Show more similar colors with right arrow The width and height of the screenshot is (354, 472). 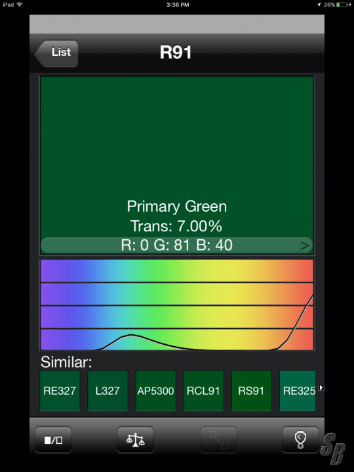click(x=321, y=387)
